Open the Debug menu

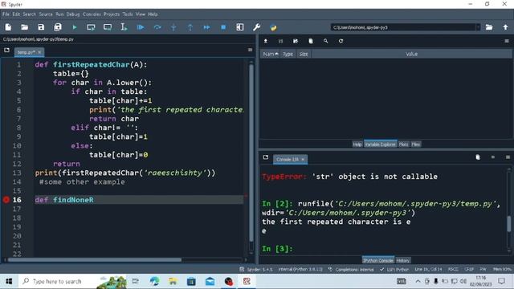coord(73,14)
